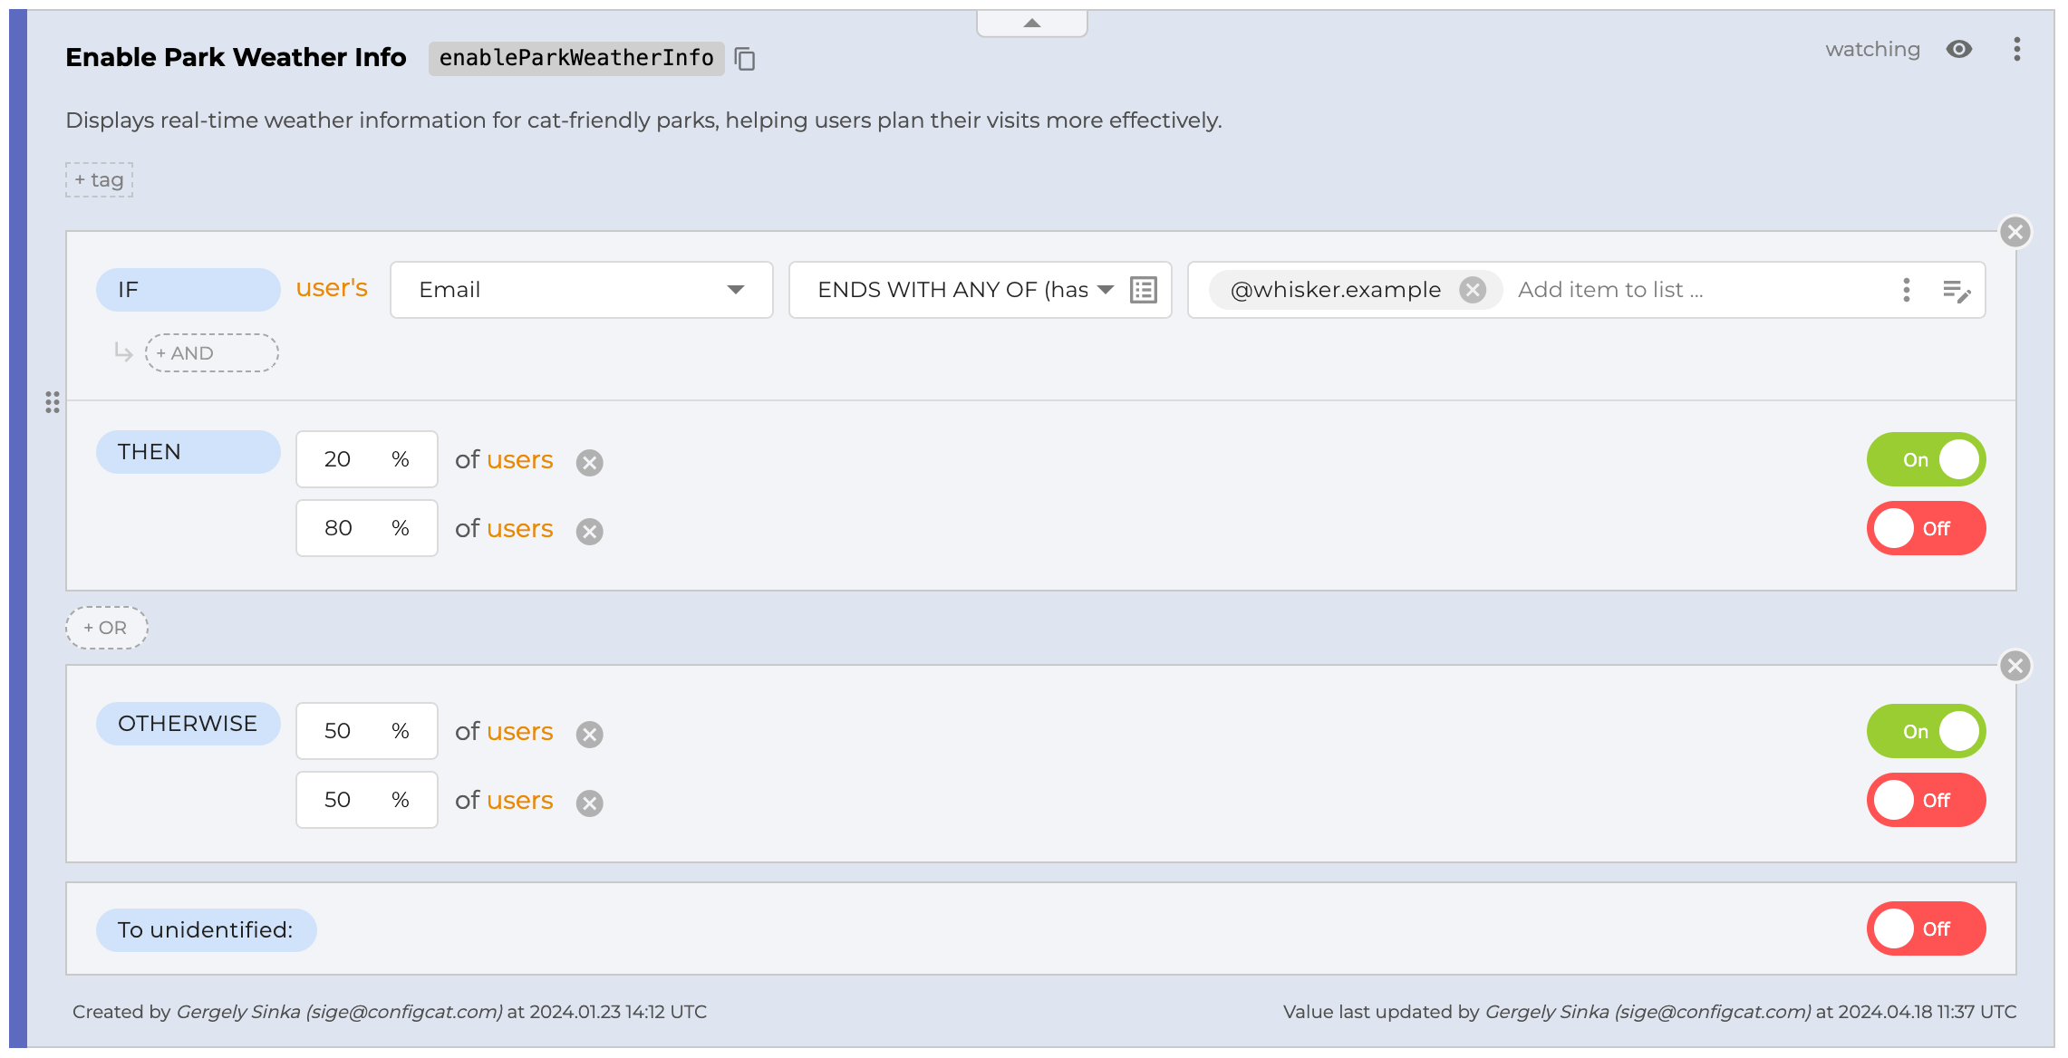Click the list icon beside the comparator dropdown
2068x1058 pixels.
pos(1144,290)
